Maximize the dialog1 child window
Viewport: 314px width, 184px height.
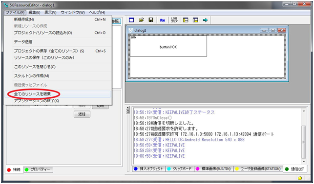point(273,30)
